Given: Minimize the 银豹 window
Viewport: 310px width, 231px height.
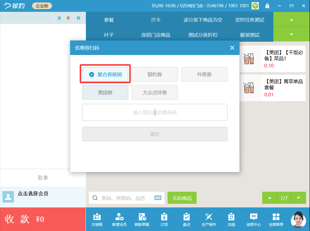Looking at the screenshot, I should [x=279, y=6].
